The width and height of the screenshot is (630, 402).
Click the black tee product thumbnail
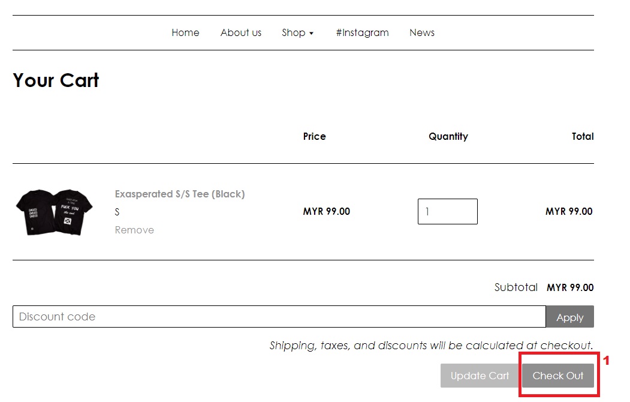[x=54, y=212]
